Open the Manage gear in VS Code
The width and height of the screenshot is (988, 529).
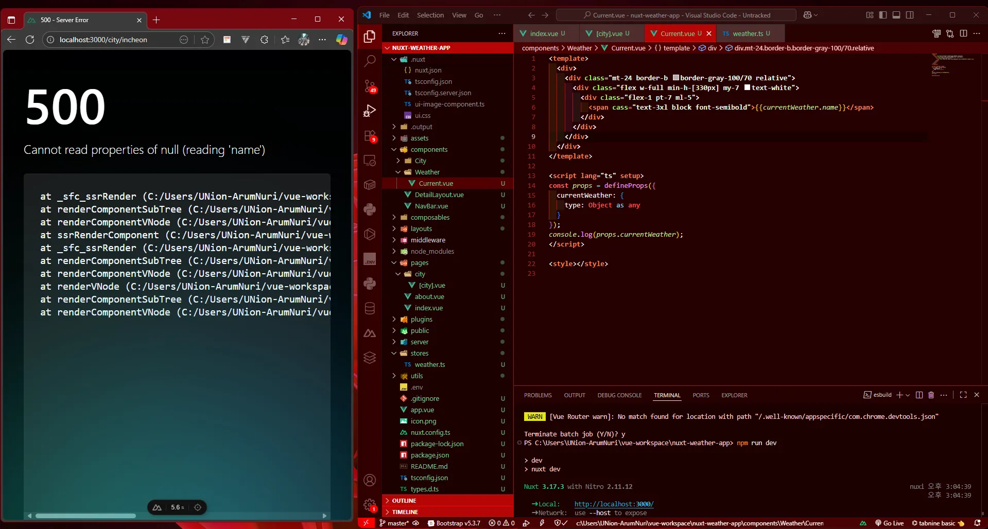pyautogui.click(x=370, y=505)
